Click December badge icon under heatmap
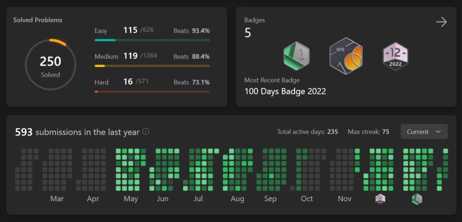The width and height of the screenshot is (462, 222). [380, 199]
